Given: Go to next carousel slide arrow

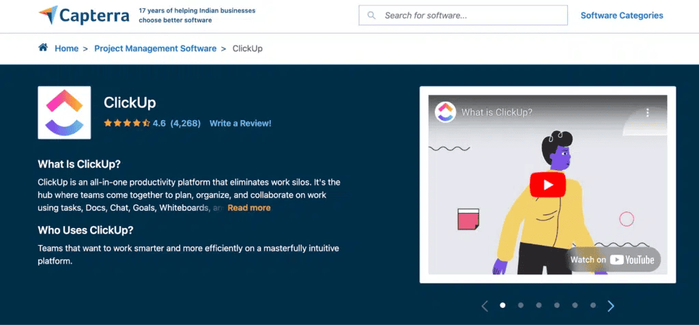Looking at the screenshot, I should (611, 306).
